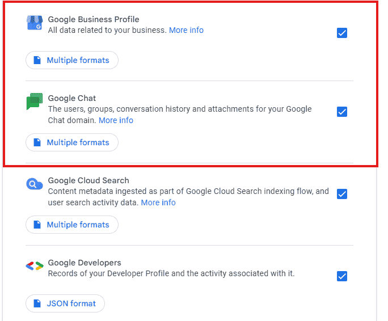This screenshot has width=388, height=321.
Task: Open More info link for Google Chat
Action: coord(116,120)
